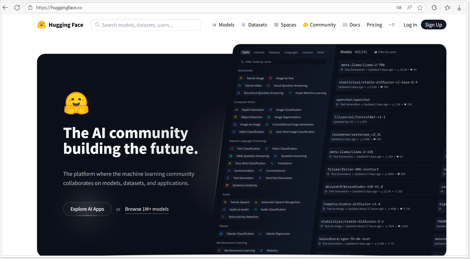Screen dimensions: 470x259
Task: Open WizardLM/WizardCoder-15B-V1.0 model card
Action: click(x=379, y=189)
